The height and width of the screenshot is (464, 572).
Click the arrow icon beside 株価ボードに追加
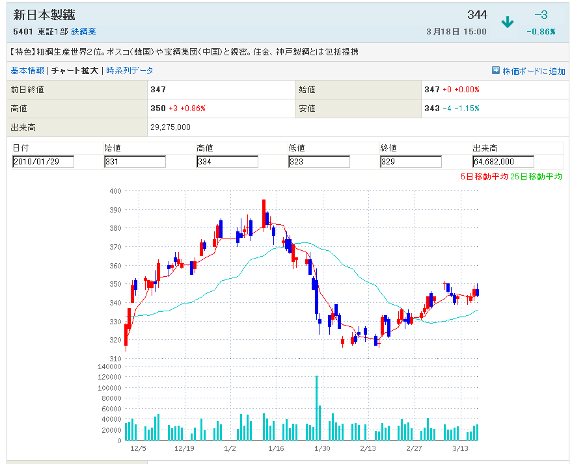tap(495, 70)
